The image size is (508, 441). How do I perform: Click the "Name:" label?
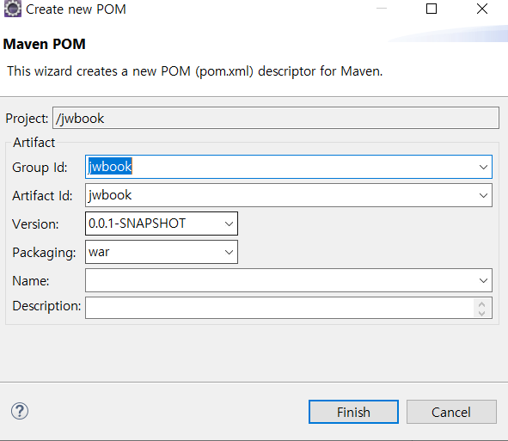(x=31, y=281)
